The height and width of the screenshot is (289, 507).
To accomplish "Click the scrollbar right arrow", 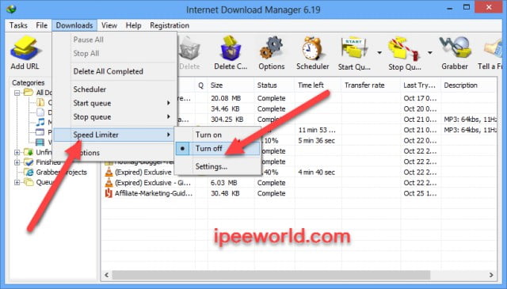I will pos(491,275).
